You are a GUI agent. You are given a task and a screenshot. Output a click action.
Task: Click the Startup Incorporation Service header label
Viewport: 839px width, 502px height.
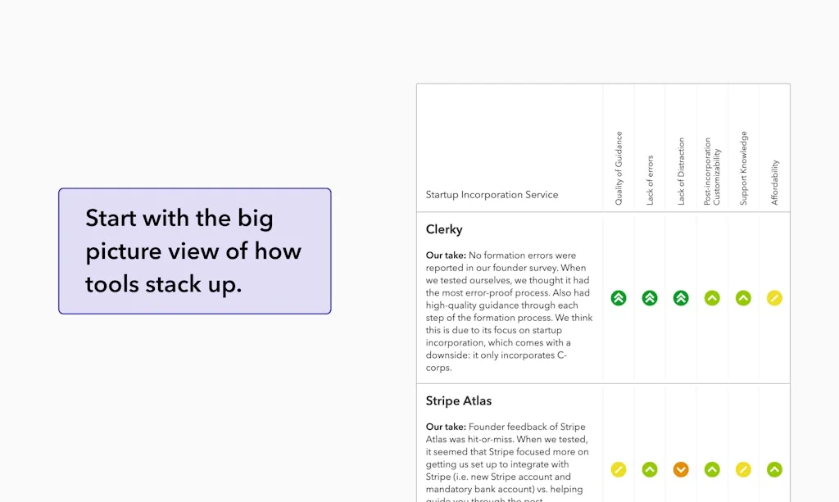coord(492,195)
